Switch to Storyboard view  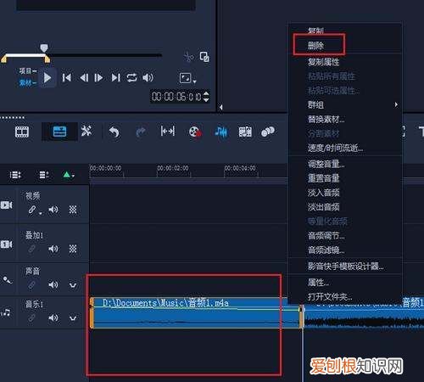[22, 132]
